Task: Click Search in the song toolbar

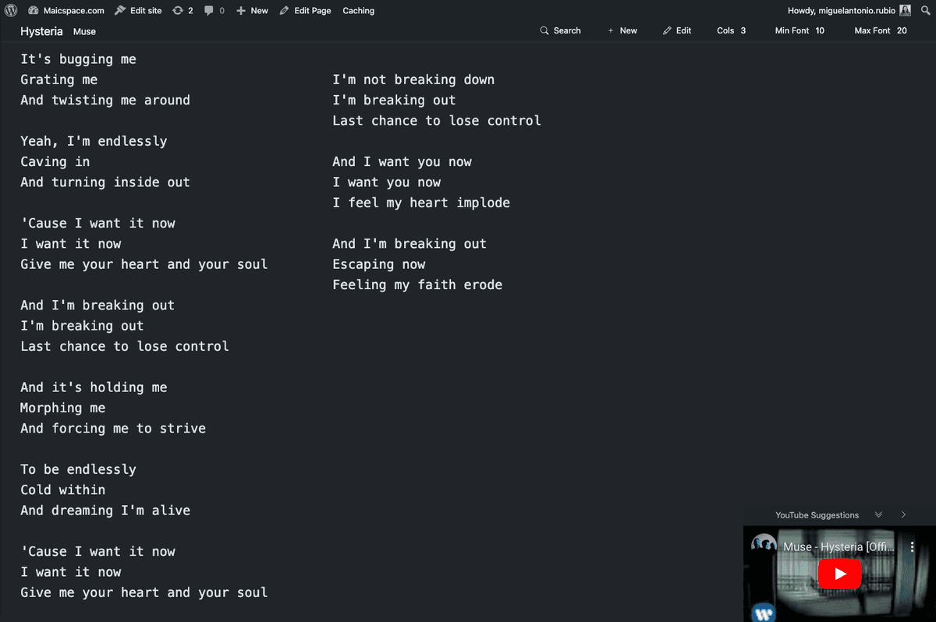Action: [x=560, y=30]
